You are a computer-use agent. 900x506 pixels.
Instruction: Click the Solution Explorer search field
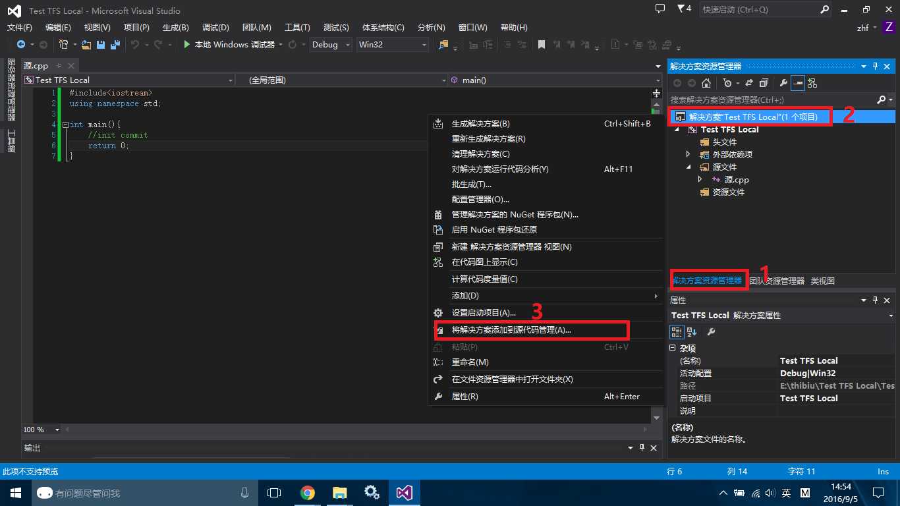coord(772,99)
